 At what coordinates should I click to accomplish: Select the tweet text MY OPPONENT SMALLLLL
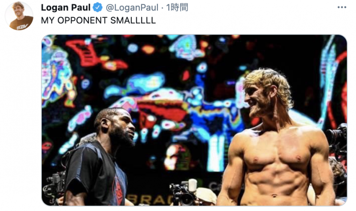tap(98, 20)
